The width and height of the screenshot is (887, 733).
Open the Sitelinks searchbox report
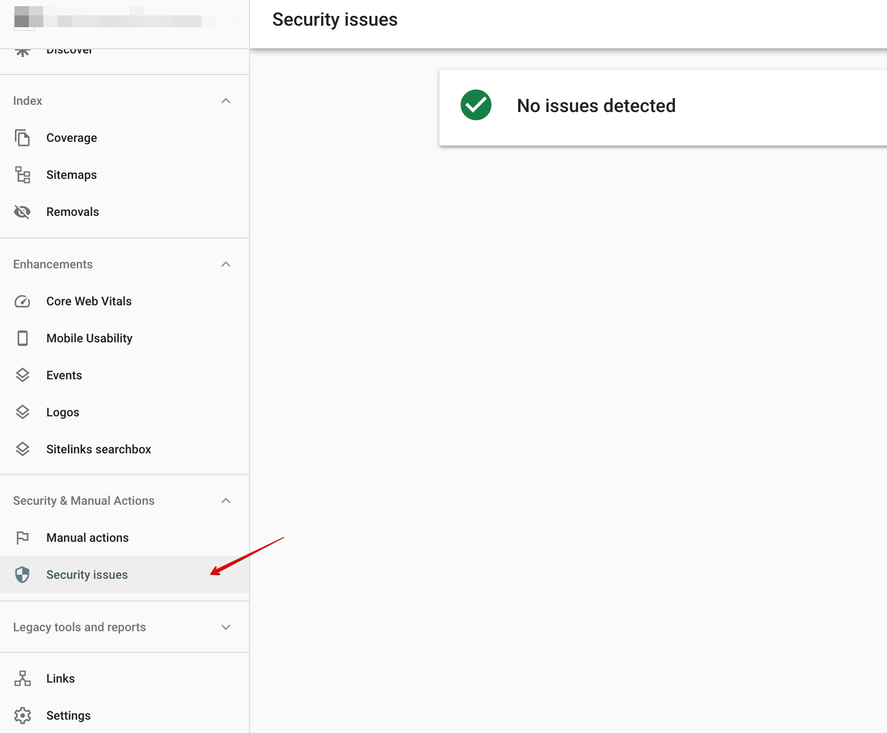[98, 449]
